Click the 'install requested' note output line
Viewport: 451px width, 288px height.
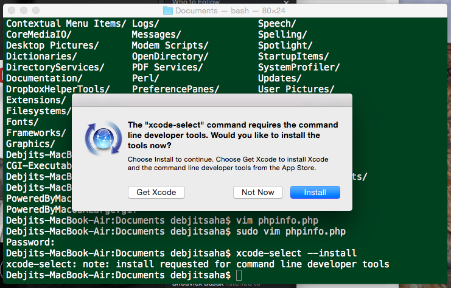[197, 264]
